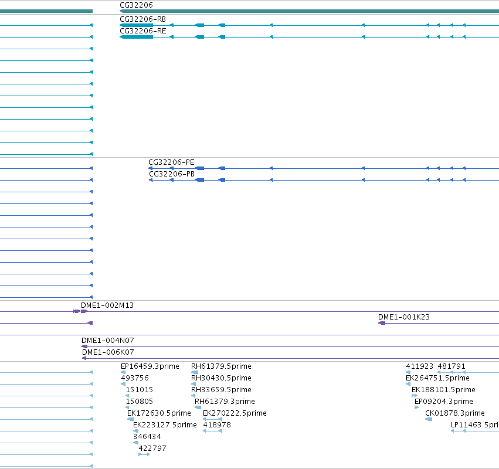Click the DME1-002M13 clone label
The image size is (499, 469).
107,305
